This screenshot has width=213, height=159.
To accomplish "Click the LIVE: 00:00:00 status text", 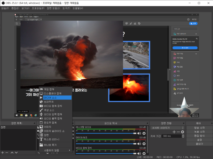I will coord(145,157).
